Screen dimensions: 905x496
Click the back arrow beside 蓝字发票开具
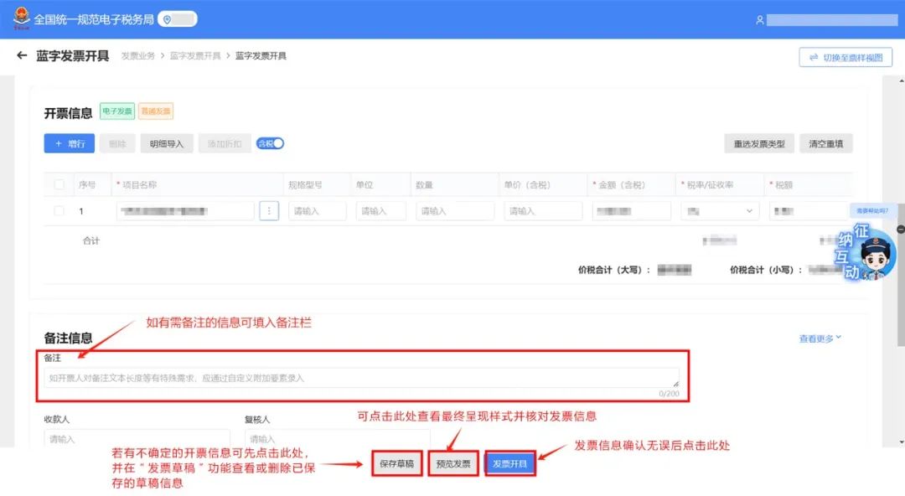pos(22,56)
